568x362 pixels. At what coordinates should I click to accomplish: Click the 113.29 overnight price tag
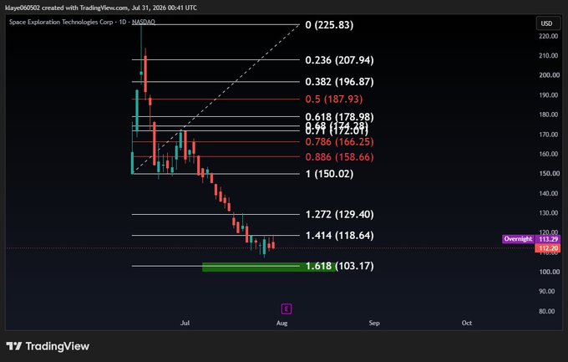point(548,239)
